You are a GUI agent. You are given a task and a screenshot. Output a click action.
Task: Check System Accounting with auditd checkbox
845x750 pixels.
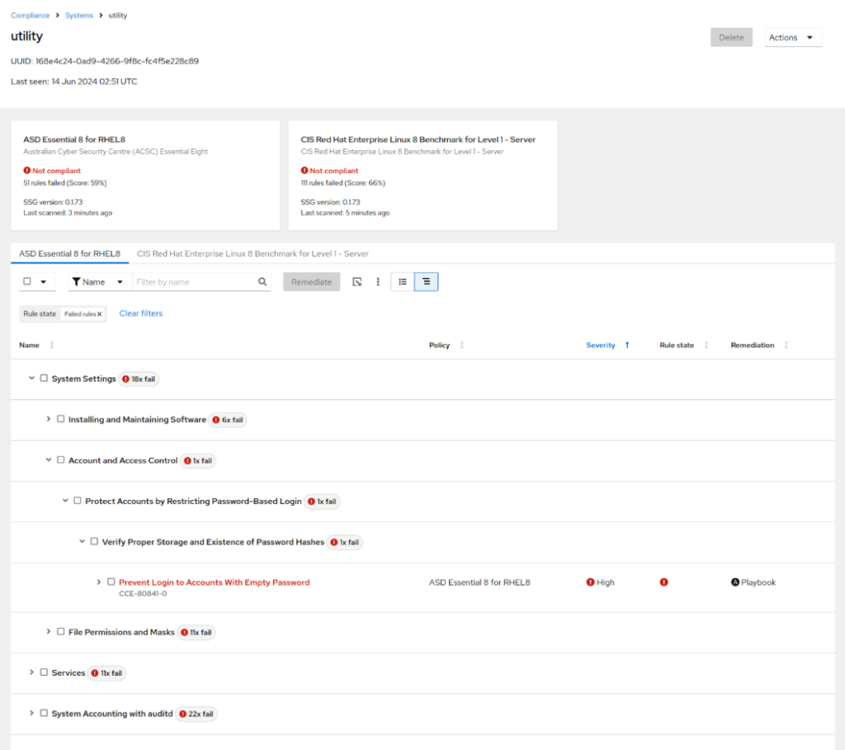click(45, 713)
